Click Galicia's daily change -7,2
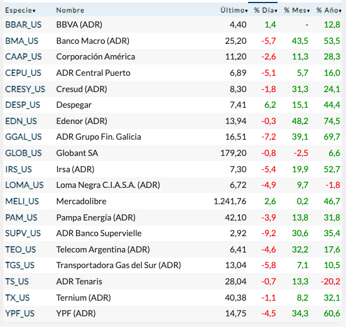Screen dimensions: 346x327 269,137
